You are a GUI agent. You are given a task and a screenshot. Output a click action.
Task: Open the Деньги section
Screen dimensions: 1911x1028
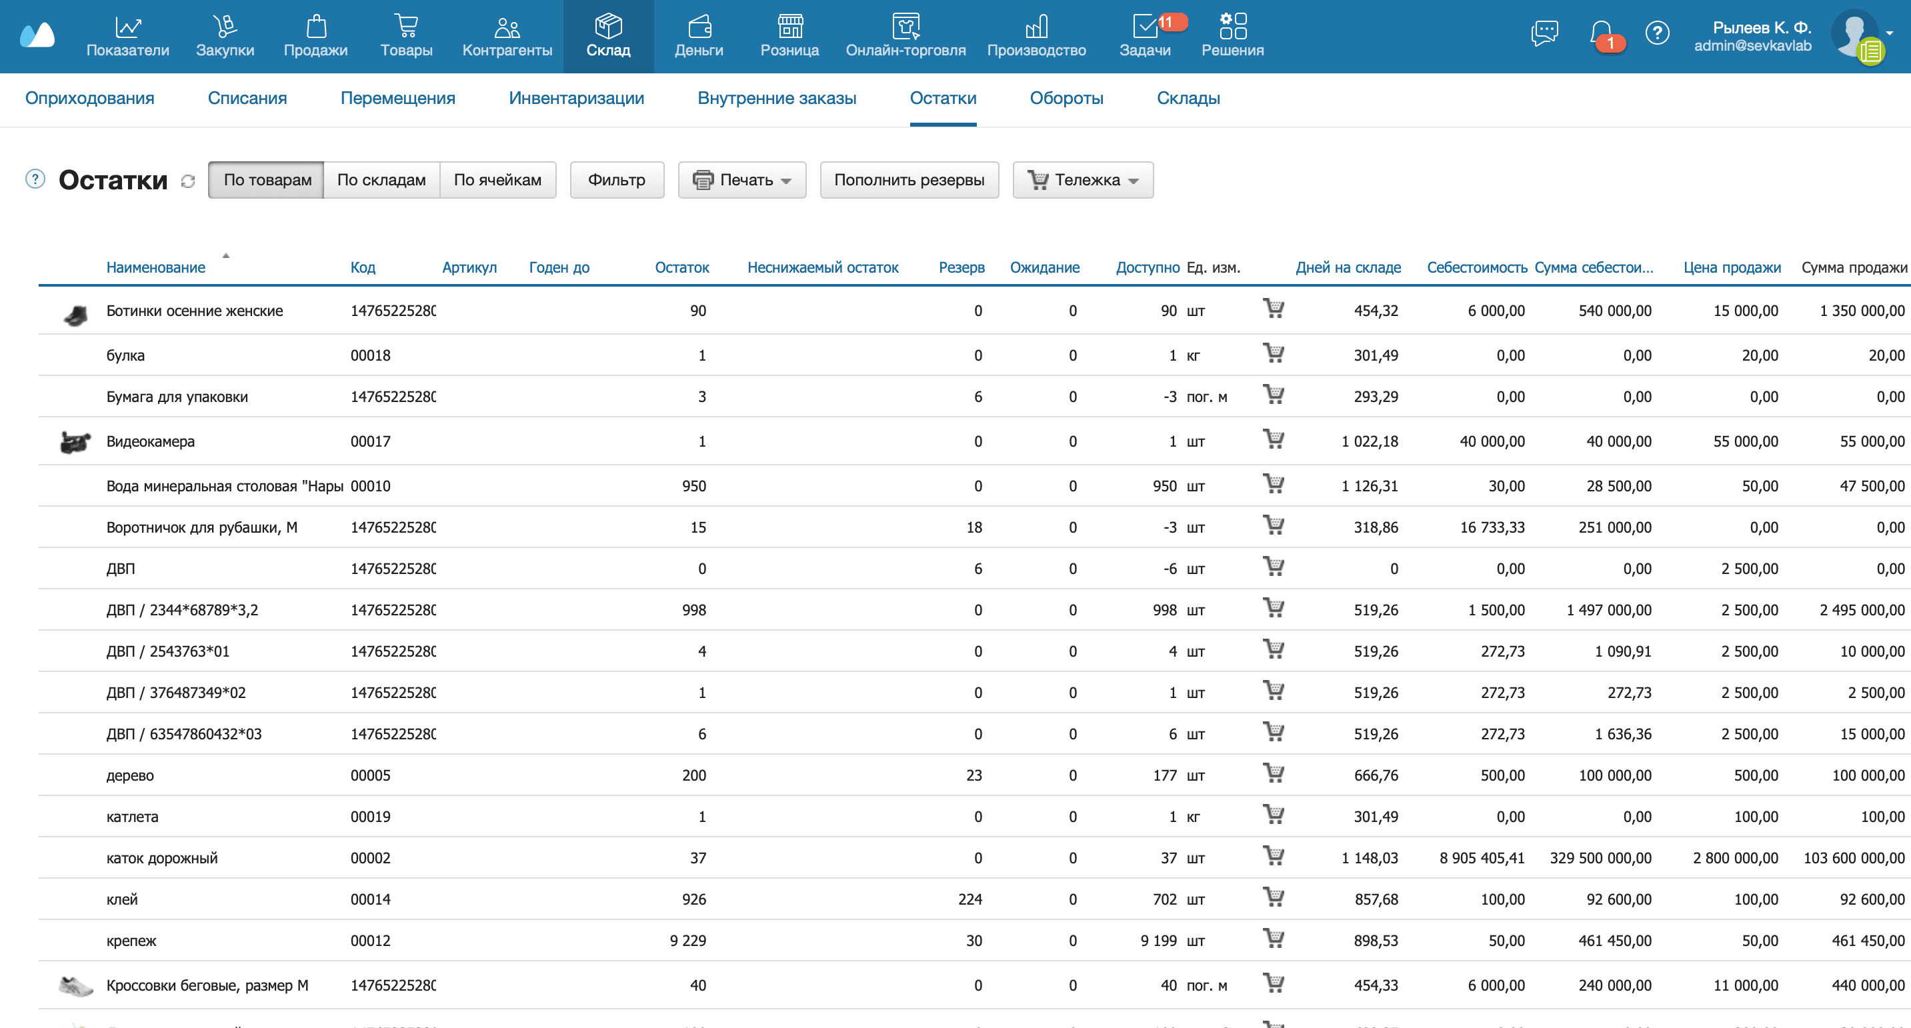click(x=698, y=37)
